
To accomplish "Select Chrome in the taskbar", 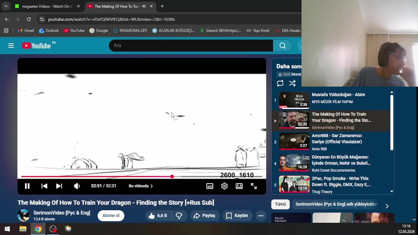I will point(38,229).
